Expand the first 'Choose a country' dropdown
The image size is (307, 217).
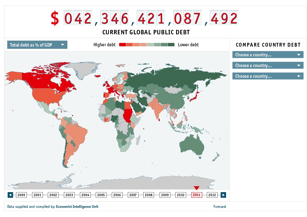pos(268,55)
